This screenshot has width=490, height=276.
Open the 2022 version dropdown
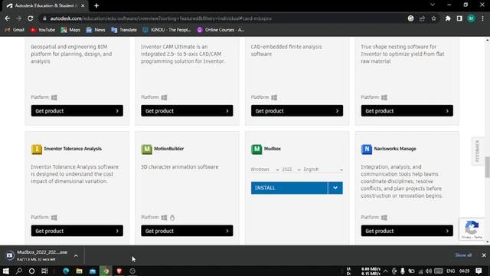pos(291,169)
